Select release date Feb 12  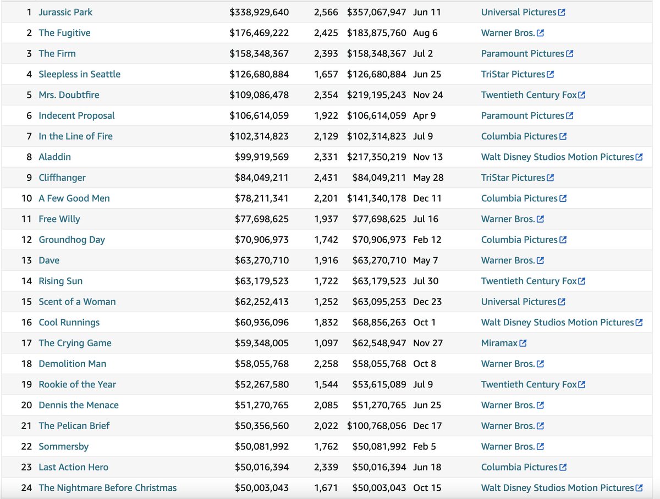point(427,240)
